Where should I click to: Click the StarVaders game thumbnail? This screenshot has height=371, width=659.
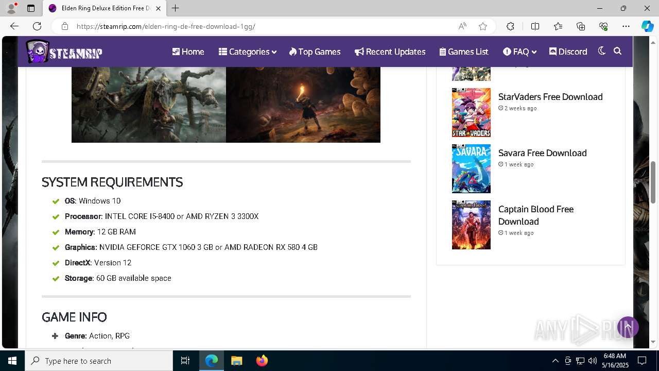[x=471, y=112]
